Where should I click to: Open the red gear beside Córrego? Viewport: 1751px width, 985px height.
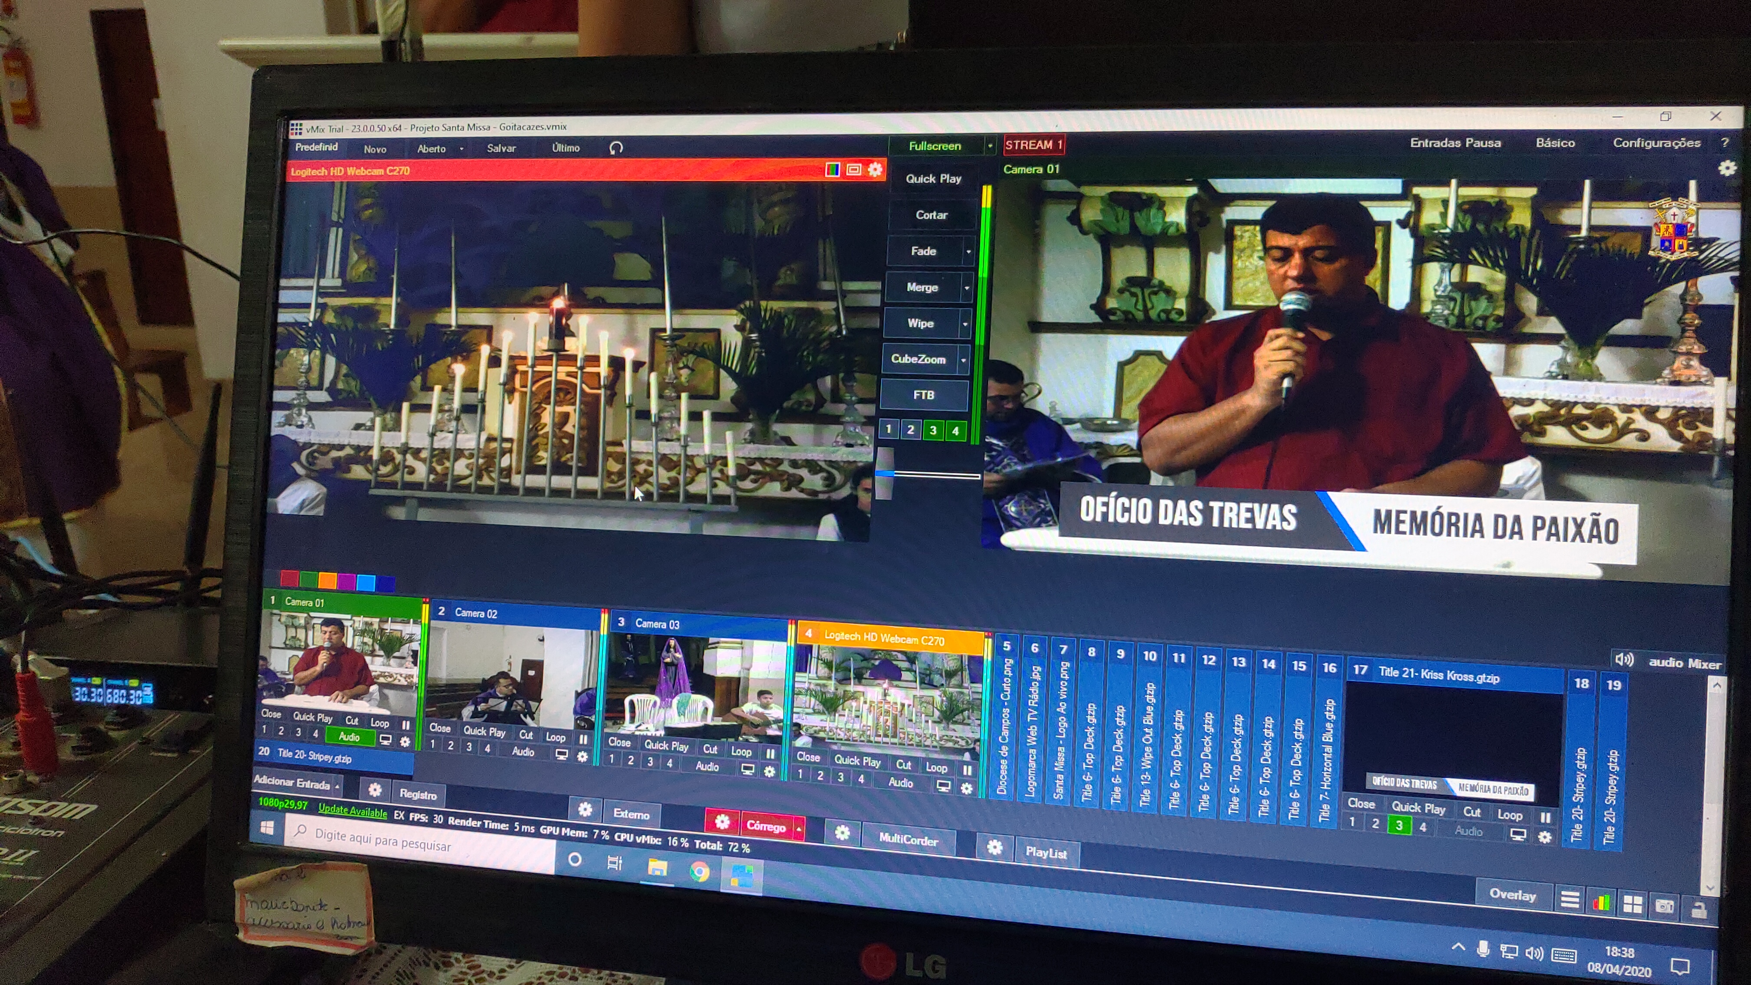point(722,822)
